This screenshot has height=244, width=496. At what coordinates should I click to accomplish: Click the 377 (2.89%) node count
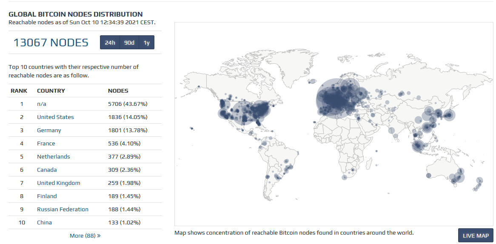(124, 156)
